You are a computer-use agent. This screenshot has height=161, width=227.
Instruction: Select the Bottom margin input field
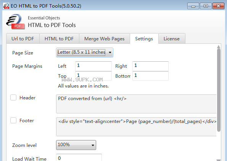tap(150, 76)
